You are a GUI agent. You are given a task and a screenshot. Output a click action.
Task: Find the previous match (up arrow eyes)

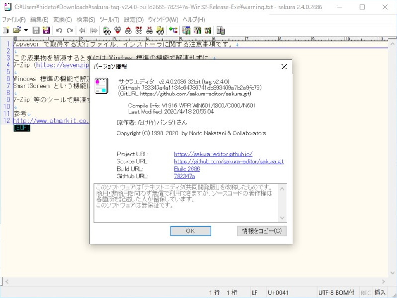128,31
